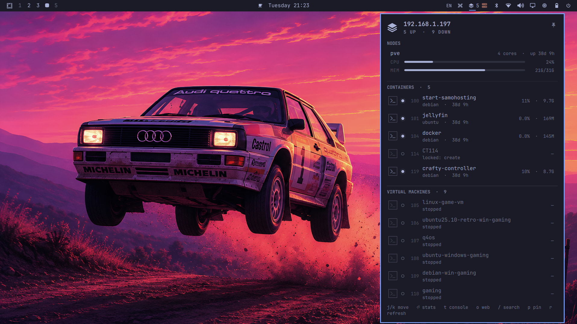This screenshot has height=324, width=577.
Task: Open the console icon for jellyfin
Action: click(x=393, y=119)
